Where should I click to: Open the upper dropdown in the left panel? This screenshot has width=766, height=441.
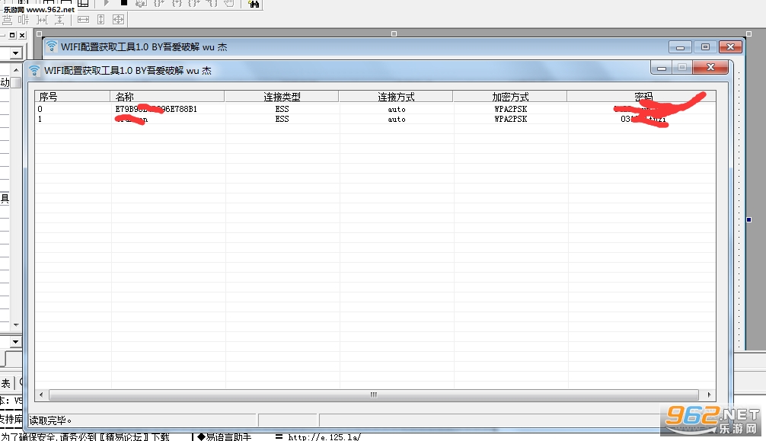(x=16, y=53)
